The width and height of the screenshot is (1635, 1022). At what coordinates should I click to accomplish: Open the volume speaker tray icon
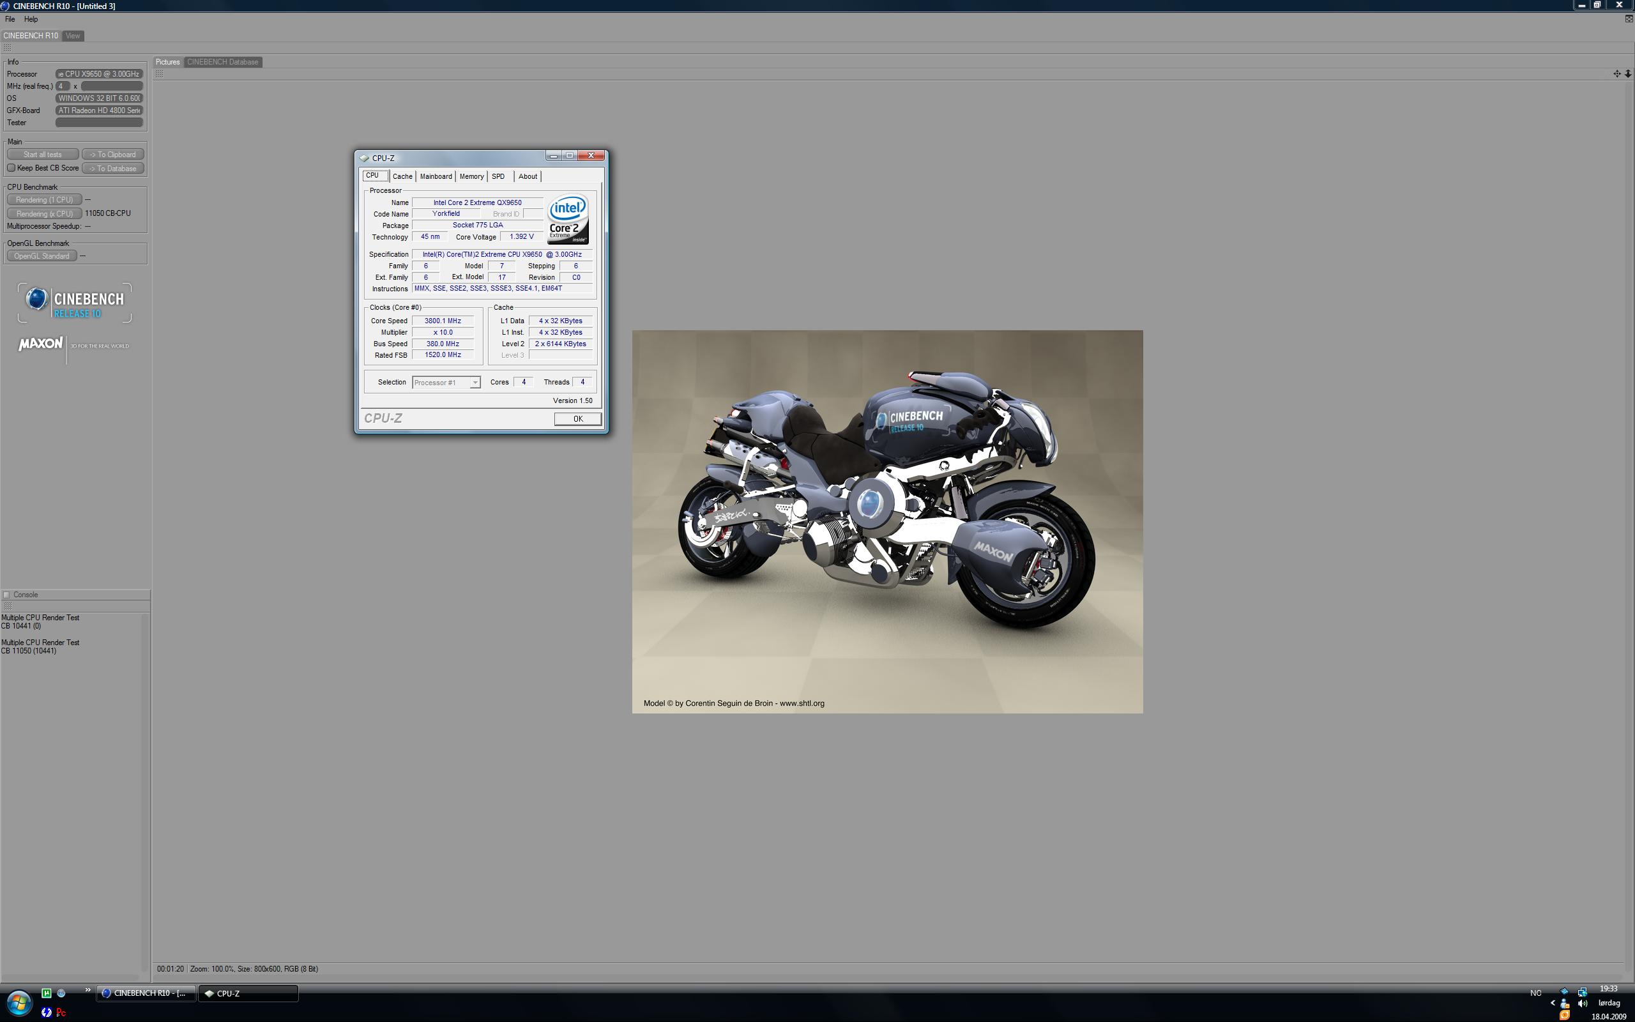click(x=1582, y=1003)
